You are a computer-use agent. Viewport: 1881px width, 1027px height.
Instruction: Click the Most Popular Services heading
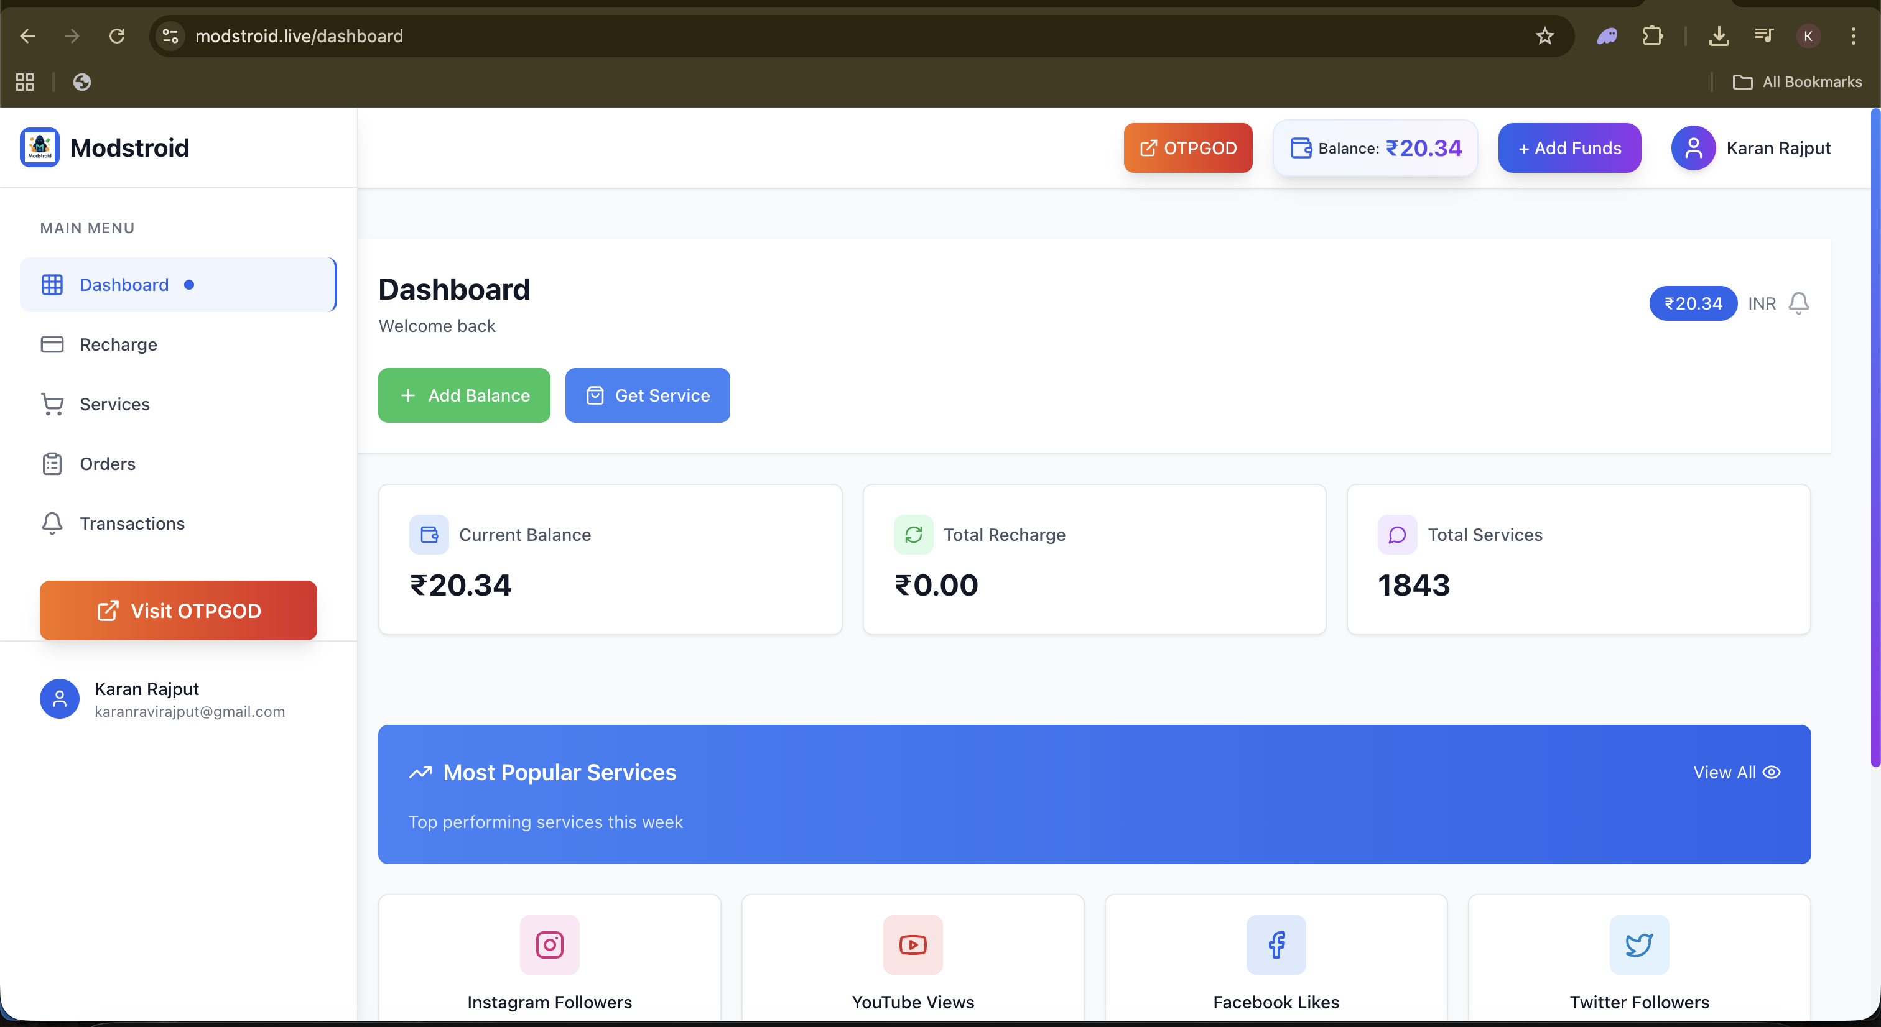(559, 772)
